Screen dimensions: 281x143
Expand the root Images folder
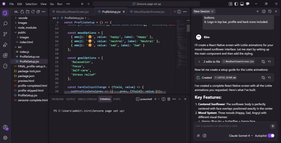22,23
